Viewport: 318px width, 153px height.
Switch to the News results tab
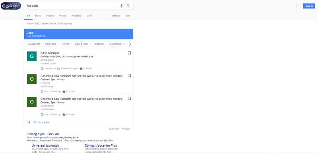[x=38, y=15]
